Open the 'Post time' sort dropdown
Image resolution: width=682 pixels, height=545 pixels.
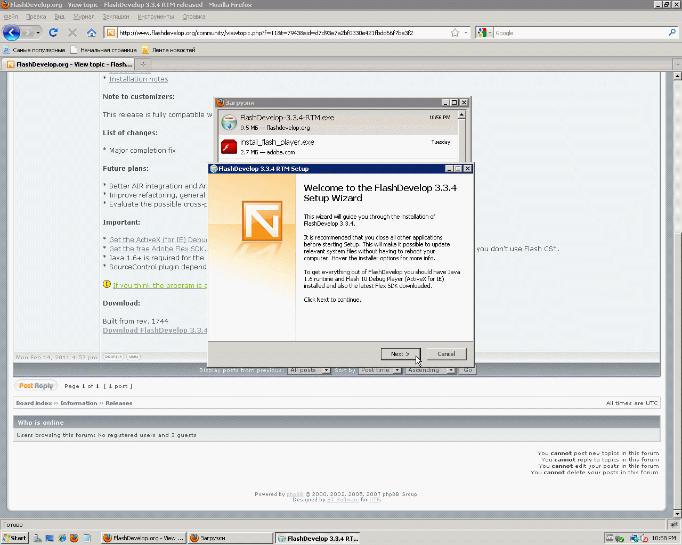click(x=380, y=370)
